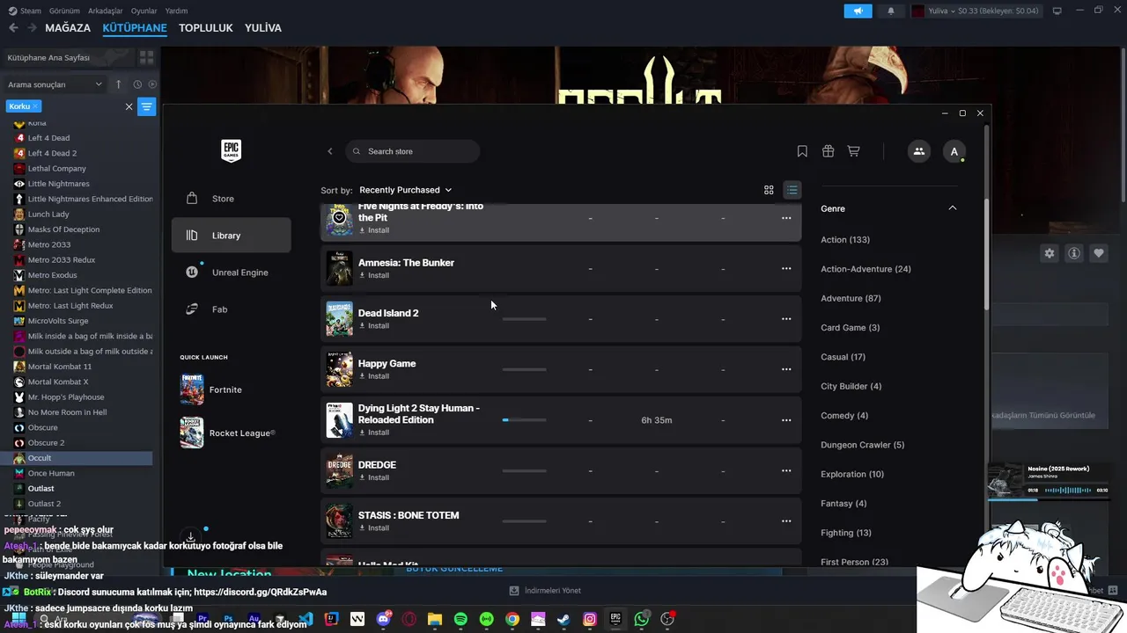
Task: Open options menu for Amnesia: The Bunker
Action: click(786, 268)
